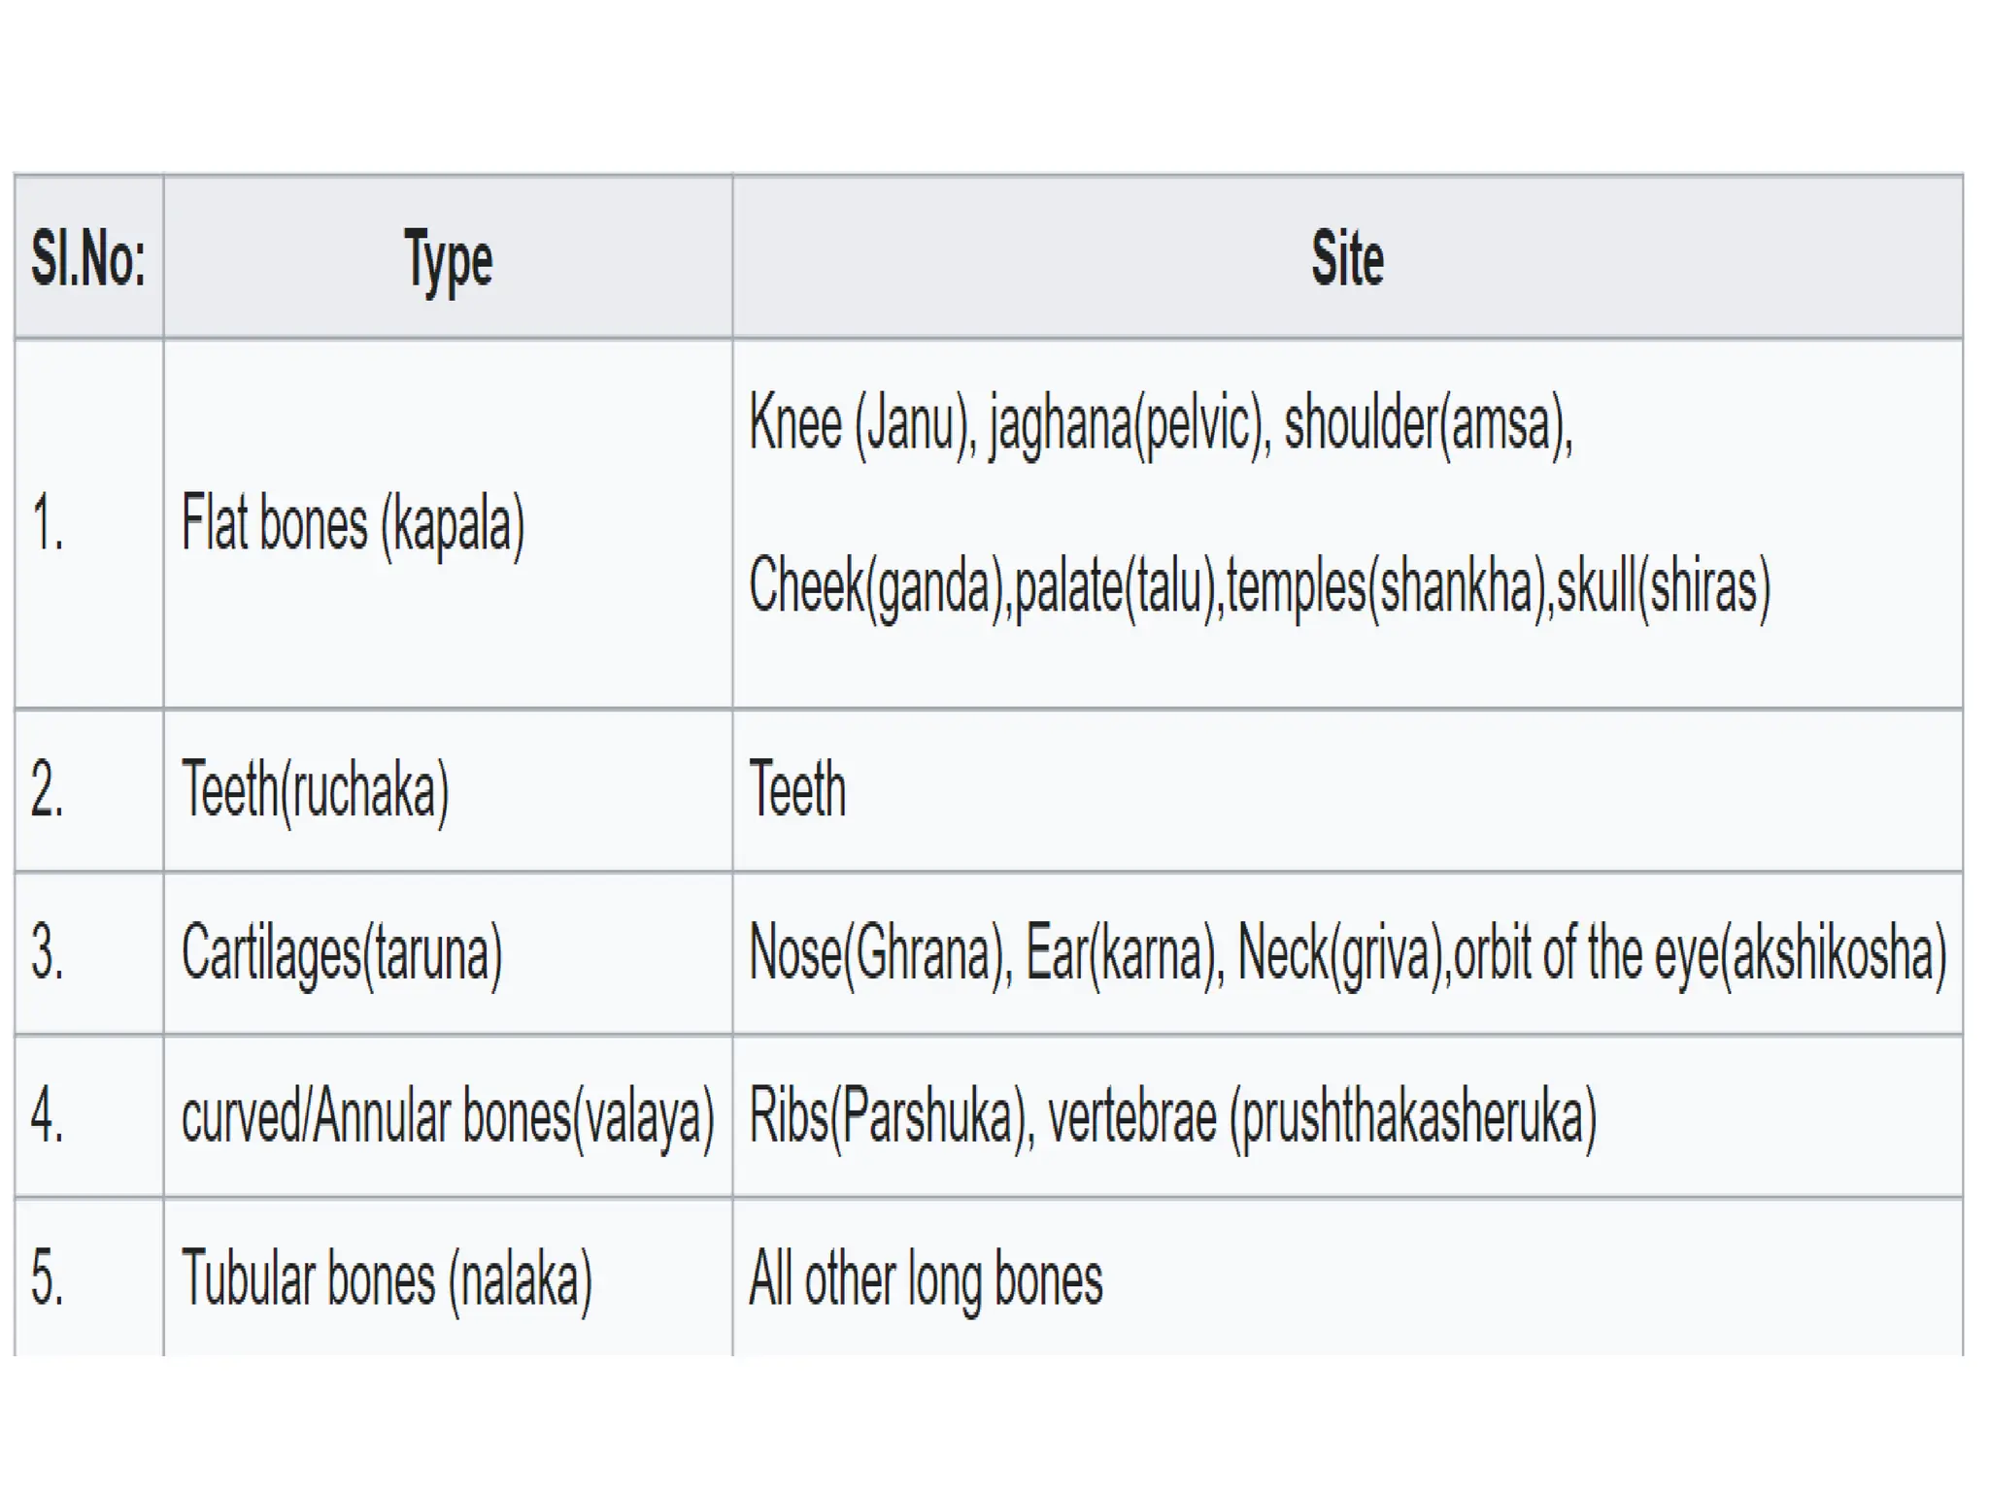Select row number 4. cell

pyautogui.click(x=88, y=1116)
